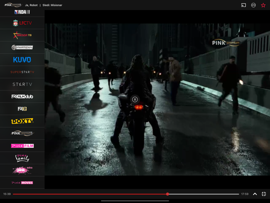The width and height of the screenshot is (270, 203).
Task: Select the FX Film Klub channel
Action: (22, 97)
